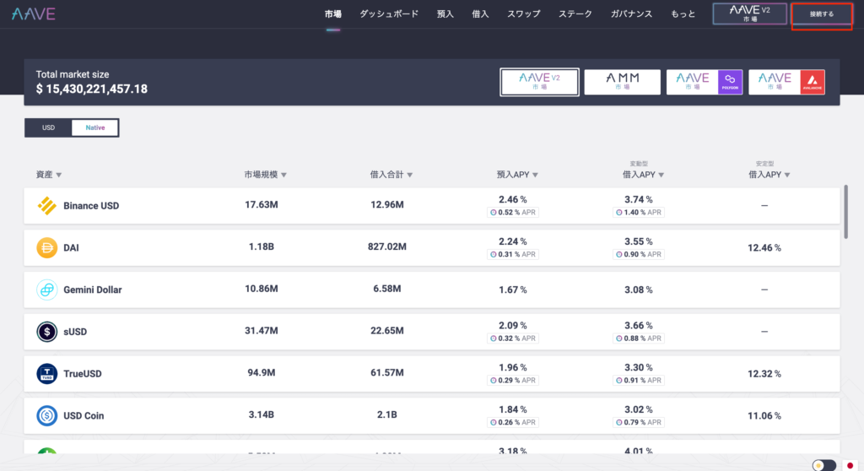Open the 市場 nav tab

332,14
